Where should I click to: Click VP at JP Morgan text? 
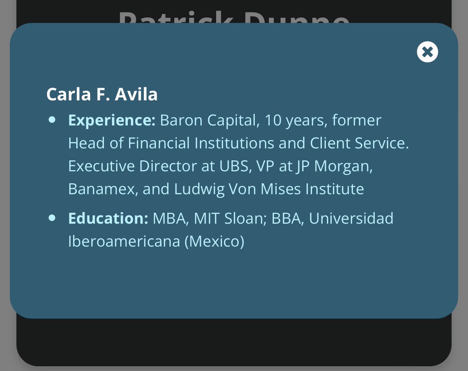[x=314, y=166]
